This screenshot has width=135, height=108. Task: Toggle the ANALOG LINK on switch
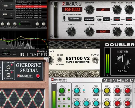point(64,18)
